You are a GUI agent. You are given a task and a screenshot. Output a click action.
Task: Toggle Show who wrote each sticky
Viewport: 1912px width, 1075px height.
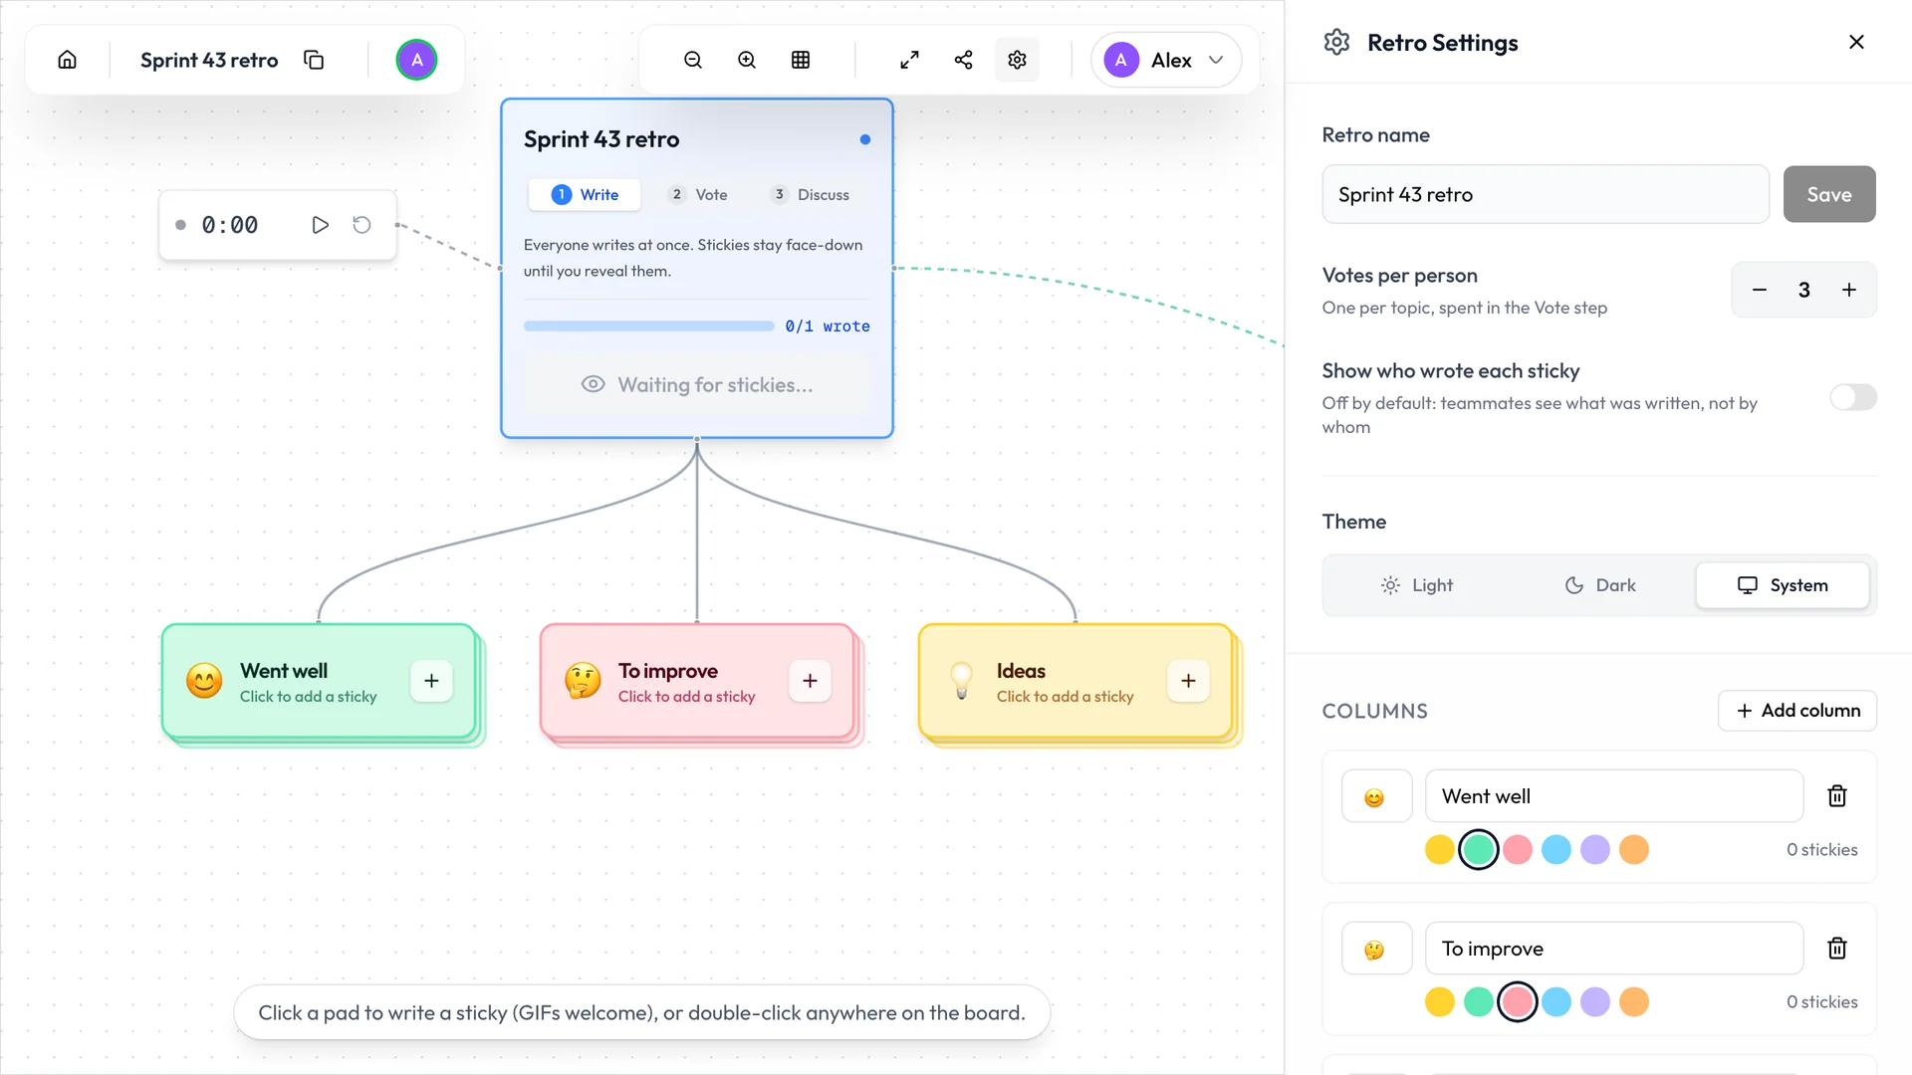click(x=1853, y=397)
